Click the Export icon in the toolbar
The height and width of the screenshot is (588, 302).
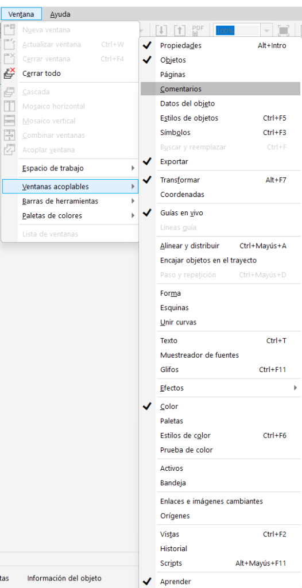pos(179,30)
